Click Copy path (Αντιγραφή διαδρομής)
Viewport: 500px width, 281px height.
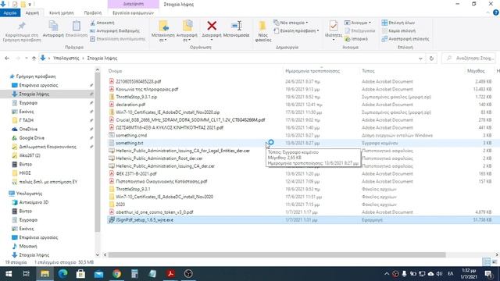[x=115, y=31]
